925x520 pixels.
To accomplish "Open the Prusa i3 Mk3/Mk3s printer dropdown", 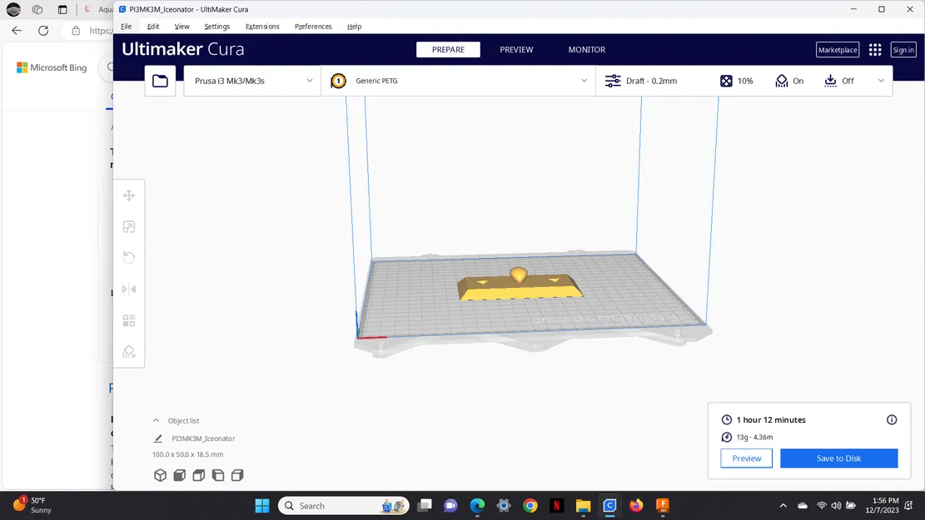I will pyautogui.click(x=252, y=81).
